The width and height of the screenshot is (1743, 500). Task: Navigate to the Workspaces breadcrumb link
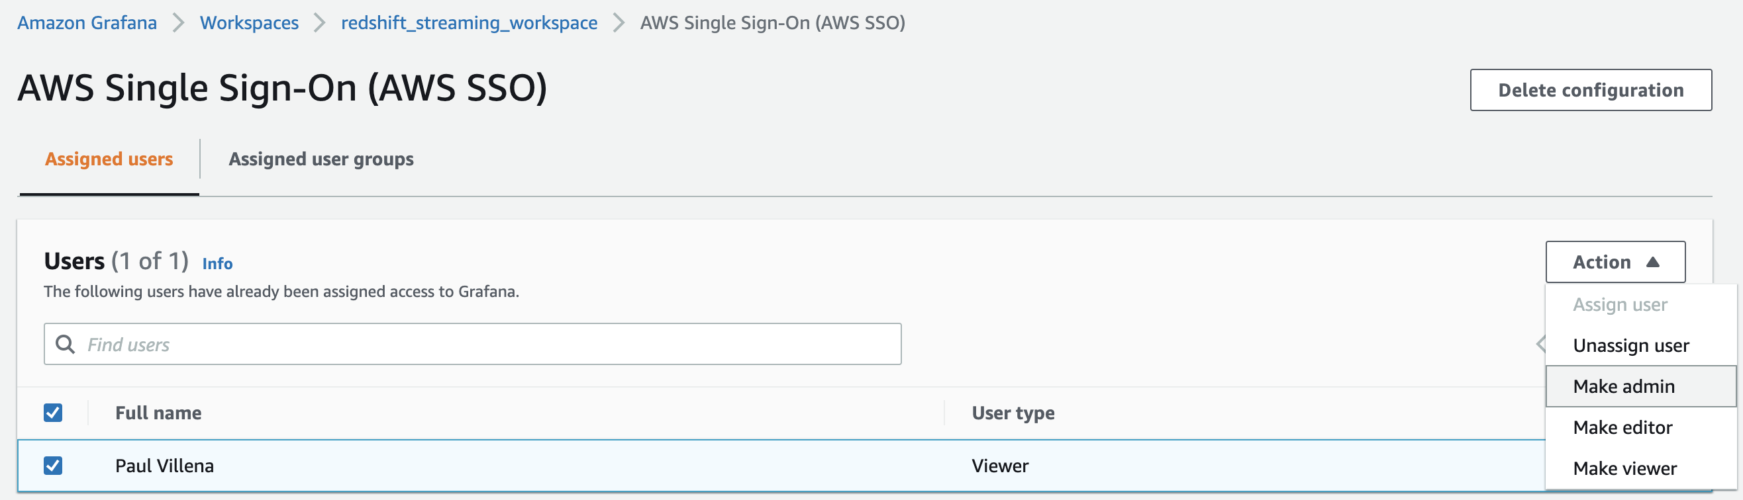coord(249,23)
